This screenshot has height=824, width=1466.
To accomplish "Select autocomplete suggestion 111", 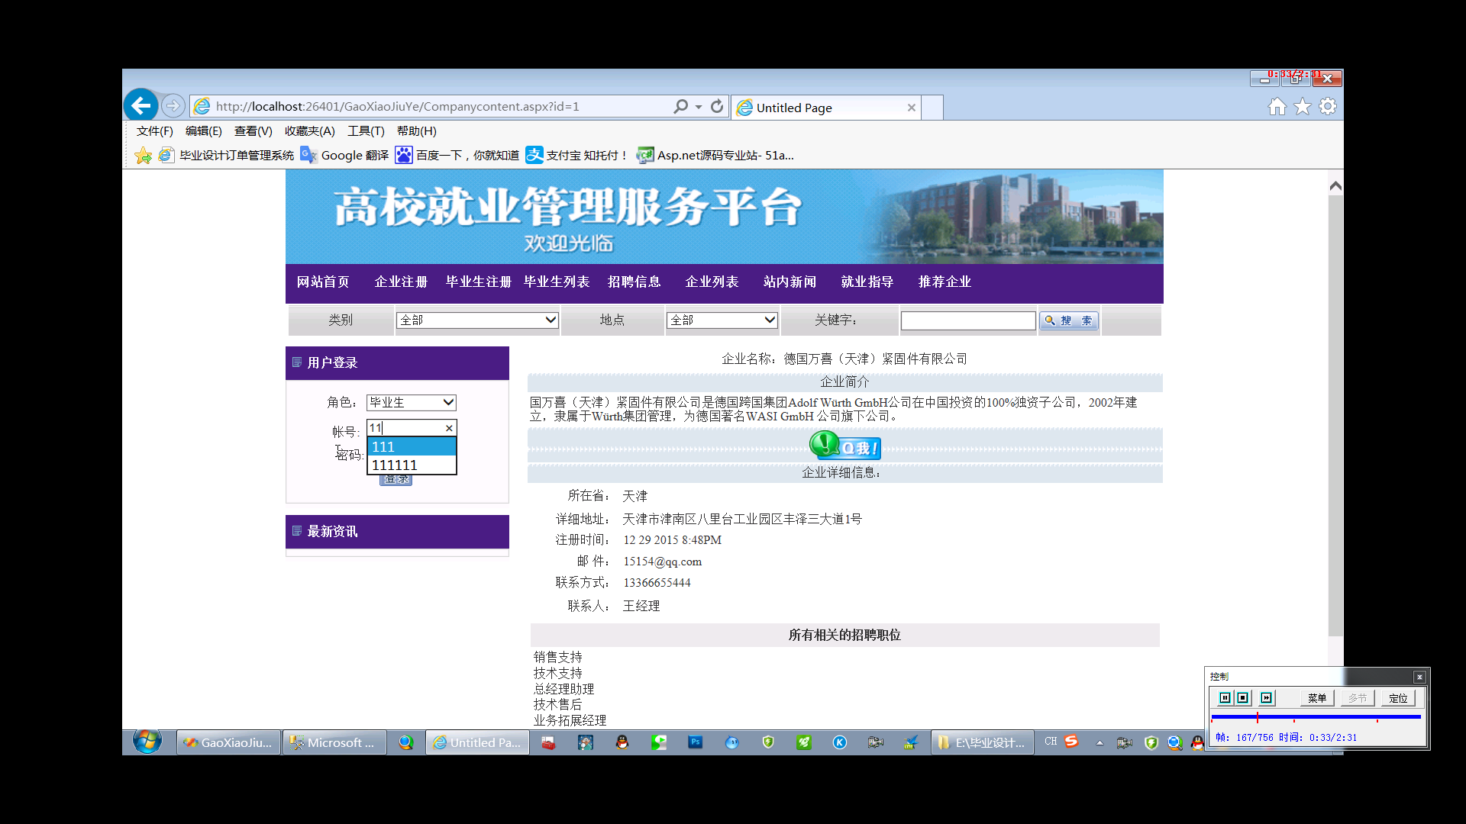I will (412, 446).
